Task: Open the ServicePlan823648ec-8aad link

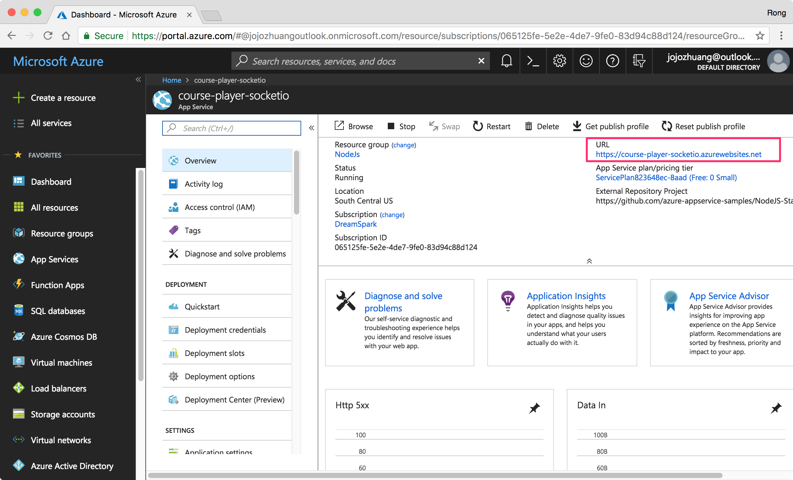Action: pos(666,178)
